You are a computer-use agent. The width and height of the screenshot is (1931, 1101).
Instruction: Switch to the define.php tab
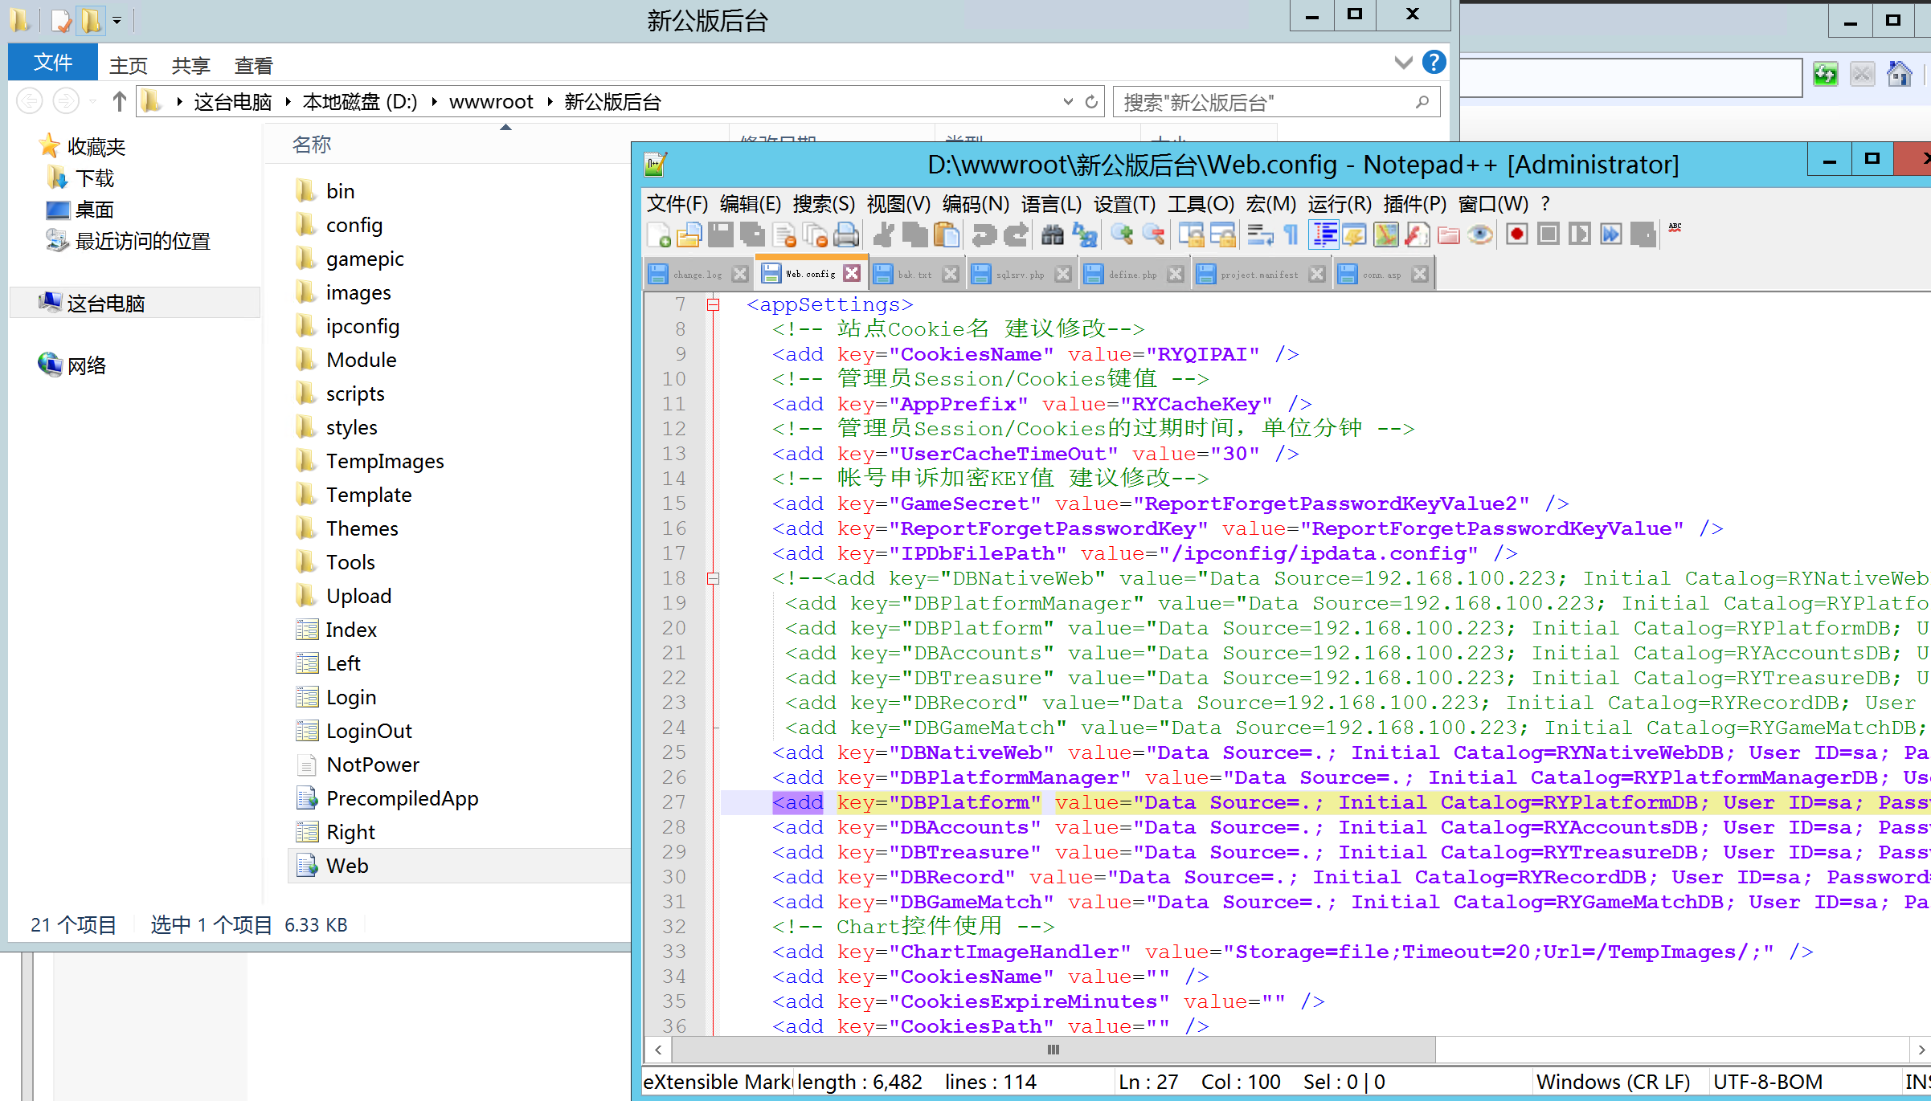coord(1131,275)
